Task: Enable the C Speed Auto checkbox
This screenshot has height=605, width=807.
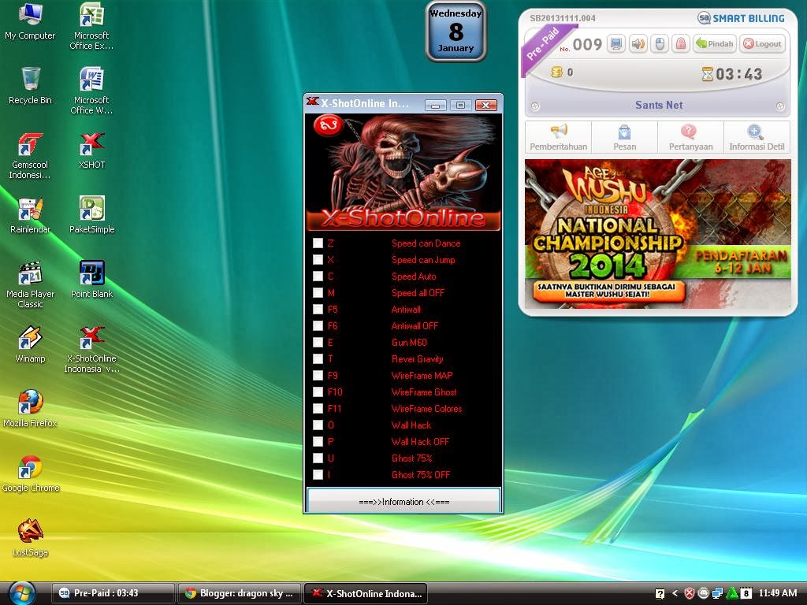Action: (x=318, y=277)
